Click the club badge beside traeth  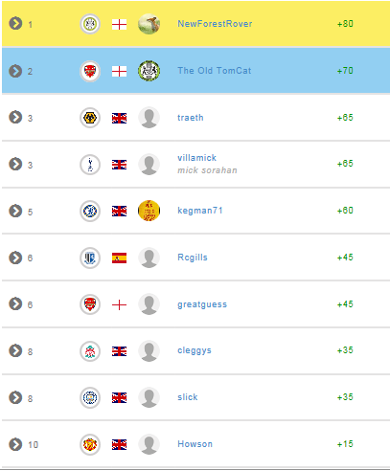coord(90,118)
